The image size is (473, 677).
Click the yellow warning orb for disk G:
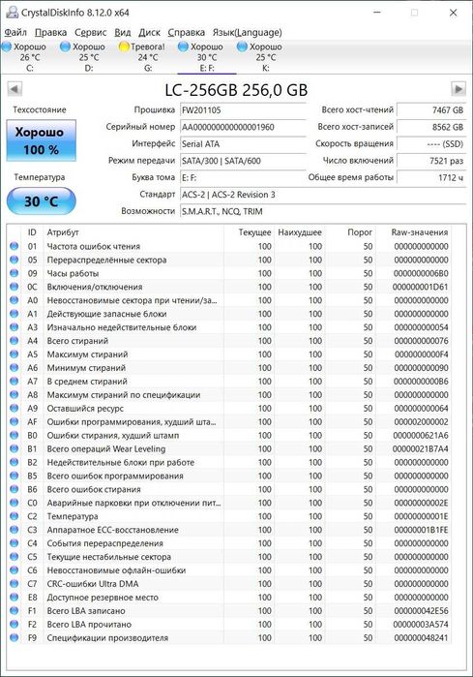(x=124, y=46)
